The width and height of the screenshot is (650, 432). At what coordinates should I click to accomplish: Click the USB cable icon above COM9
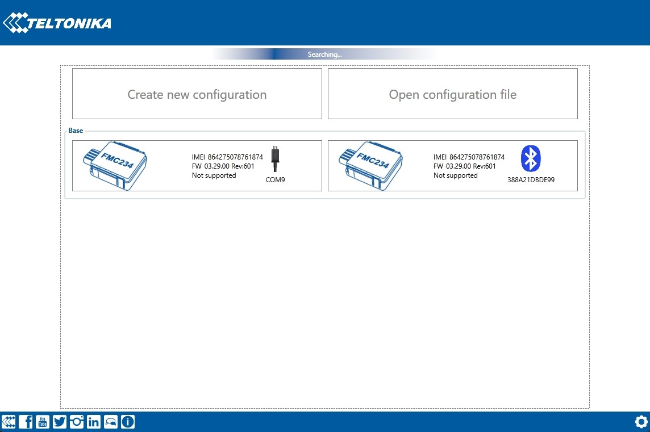pyautogui.click(x=276, y=159)
